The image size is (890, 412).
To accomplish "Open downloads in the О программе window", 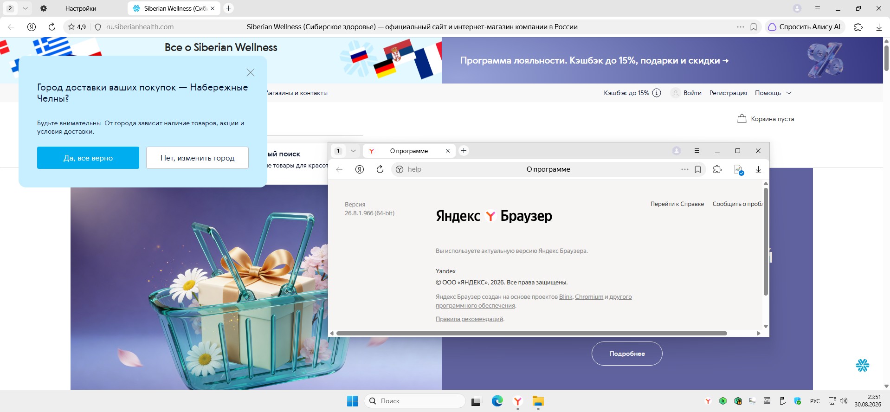I will tap(758, 169).
